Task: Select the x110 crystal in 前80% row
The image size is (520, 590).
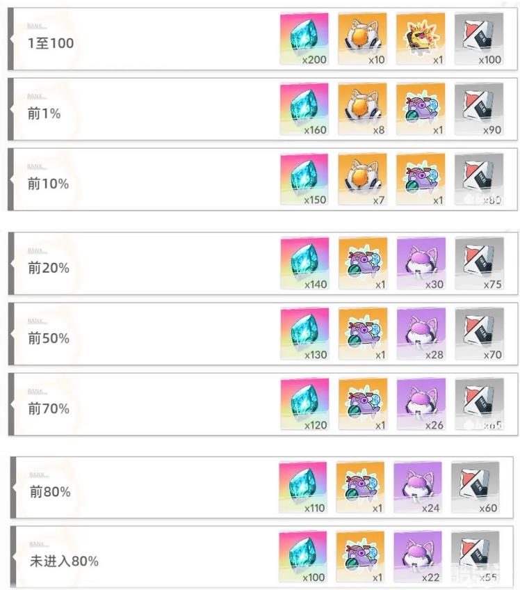Action: click(303, 488)
